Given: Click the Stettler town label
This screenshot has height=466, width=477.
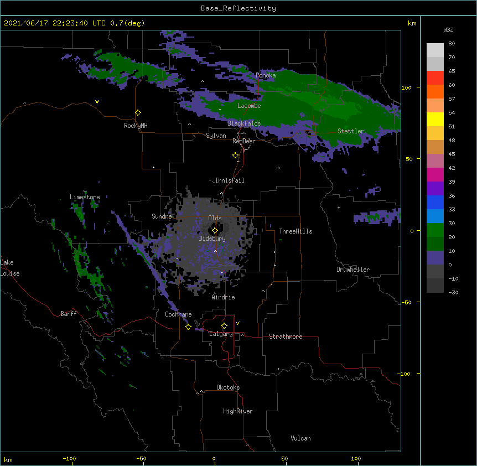Looking at the screenshot, I should 351,131.
